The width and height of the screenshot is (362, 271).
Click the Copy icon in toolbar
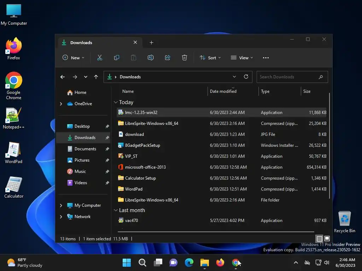[x=117, y=58]
